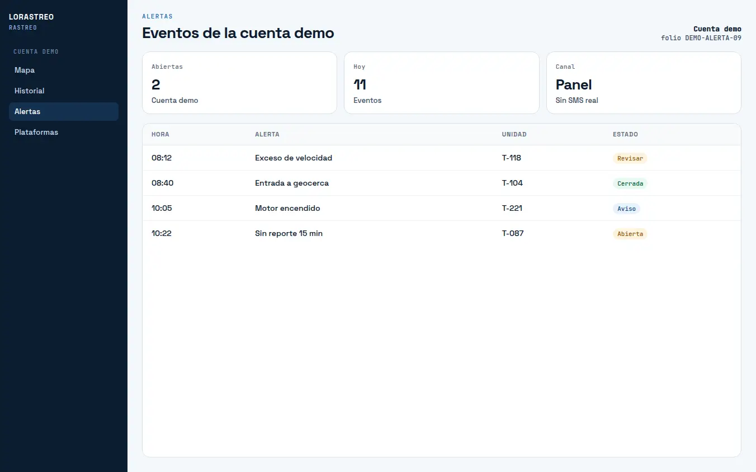Open Plataformas from the sidebar
This screenshot has height=472, width=756.
click(x=64, y=132)
